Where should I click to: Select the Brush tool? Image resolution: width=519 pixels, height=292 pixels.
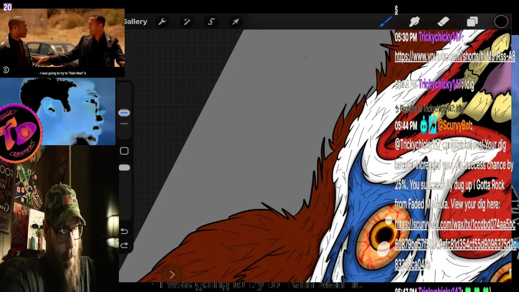[386, 21]
